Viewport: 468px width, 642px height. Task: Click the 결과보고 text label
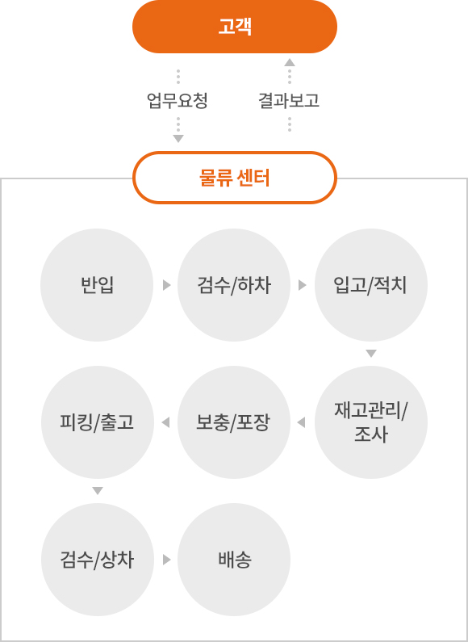tap(289, 101)
